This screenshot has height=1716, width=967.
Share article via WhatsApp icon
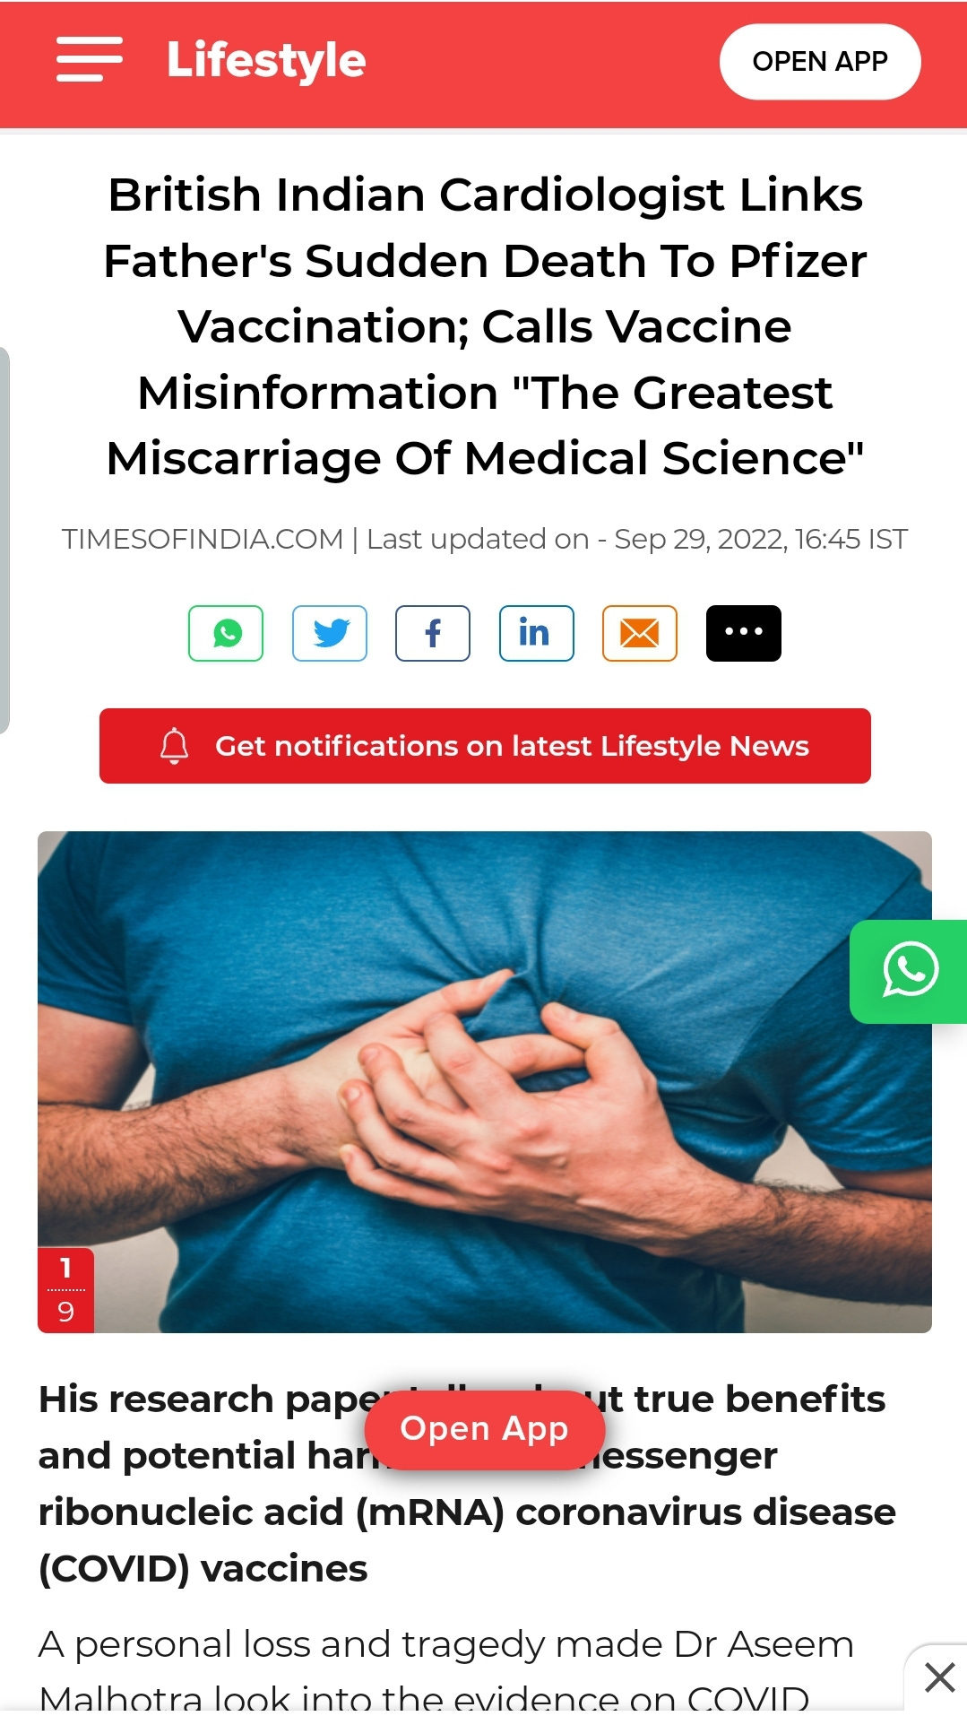click(226, 633)
